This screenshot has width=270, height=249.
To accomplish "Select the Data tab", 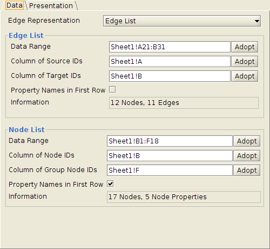I will point(15,5).
